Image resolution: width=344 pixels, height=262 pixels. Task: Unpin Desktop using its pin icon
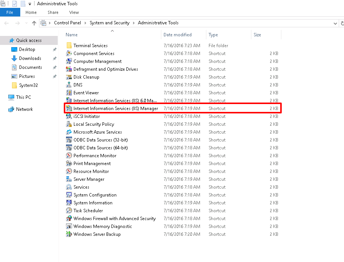(x=55, y=49)
